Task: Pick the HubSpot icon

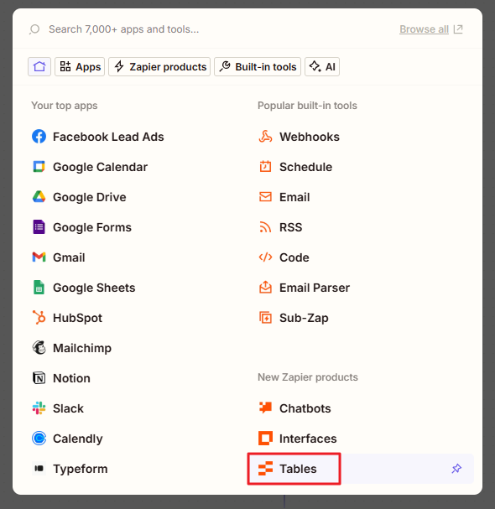Action: (x=39, y=318)
